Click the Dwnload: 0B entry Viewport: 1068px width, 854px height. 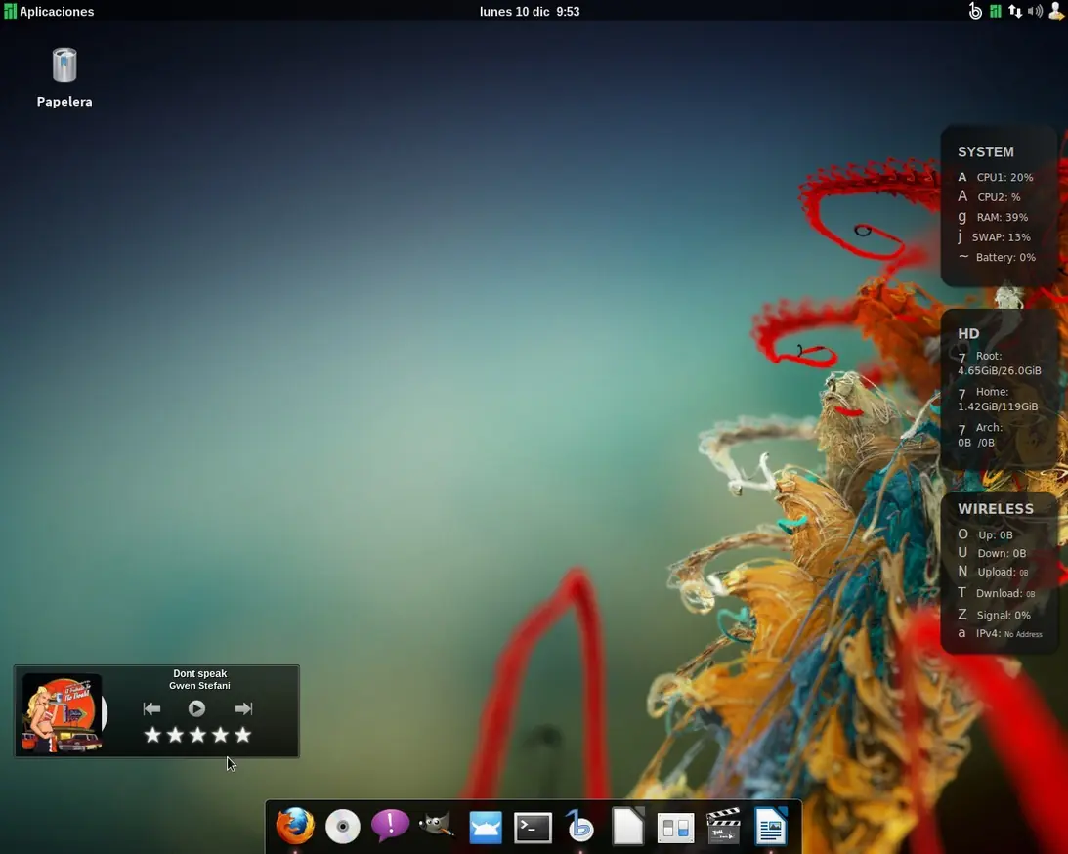[997, 593]
